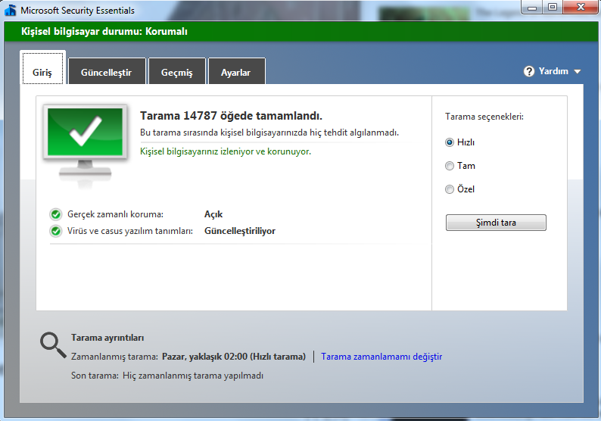Open Tarama zamanlamamı değiştir link
601x421 pixels.
381,357
